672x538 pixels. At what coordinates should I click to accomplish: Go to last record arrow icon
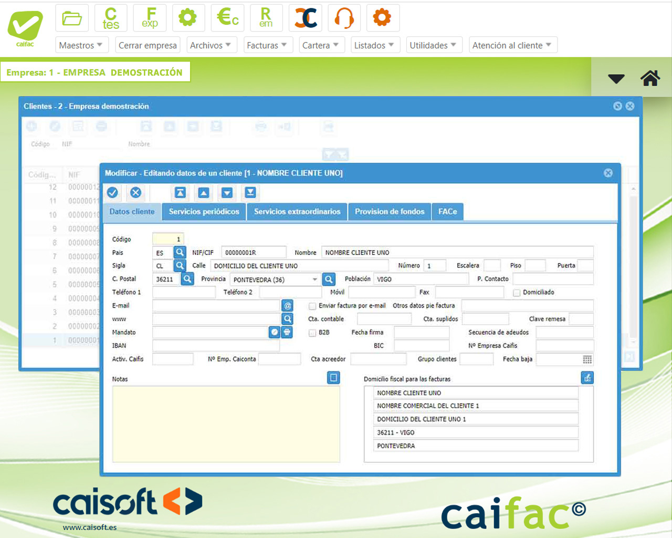250,193
